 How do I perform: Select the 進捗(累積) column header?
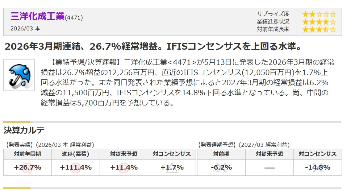[x=76, y=154]
